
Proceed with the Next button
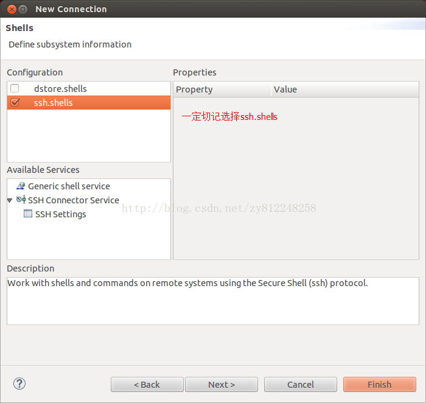tap(222, 385)
